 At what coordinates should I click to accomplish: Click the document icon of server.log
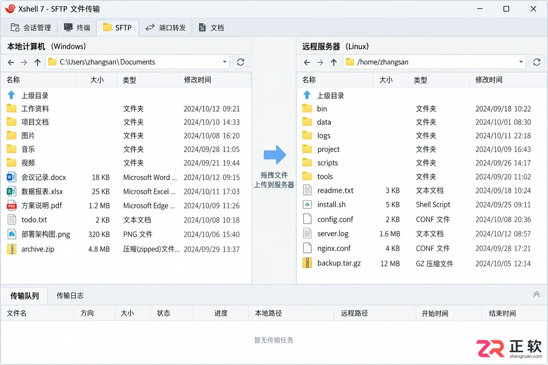(x=307, y=234)
